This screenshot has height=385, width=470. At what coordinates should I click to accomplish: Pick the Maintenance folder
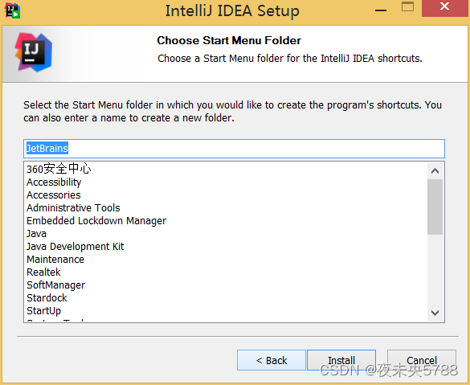coord(55,260)
